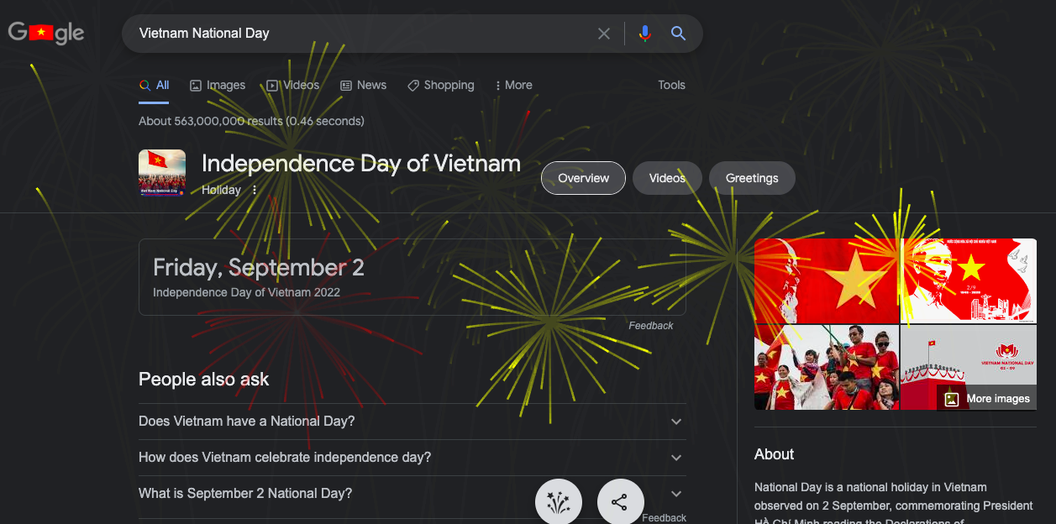Click Feedback under the September 2 card
The width and height of the screenshot is (1056, 524).
(x=650, y=325)
